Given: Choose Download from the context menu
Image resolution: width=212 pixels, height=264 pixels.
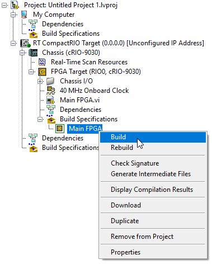Looking at the screenshot, I should (153, 205).
